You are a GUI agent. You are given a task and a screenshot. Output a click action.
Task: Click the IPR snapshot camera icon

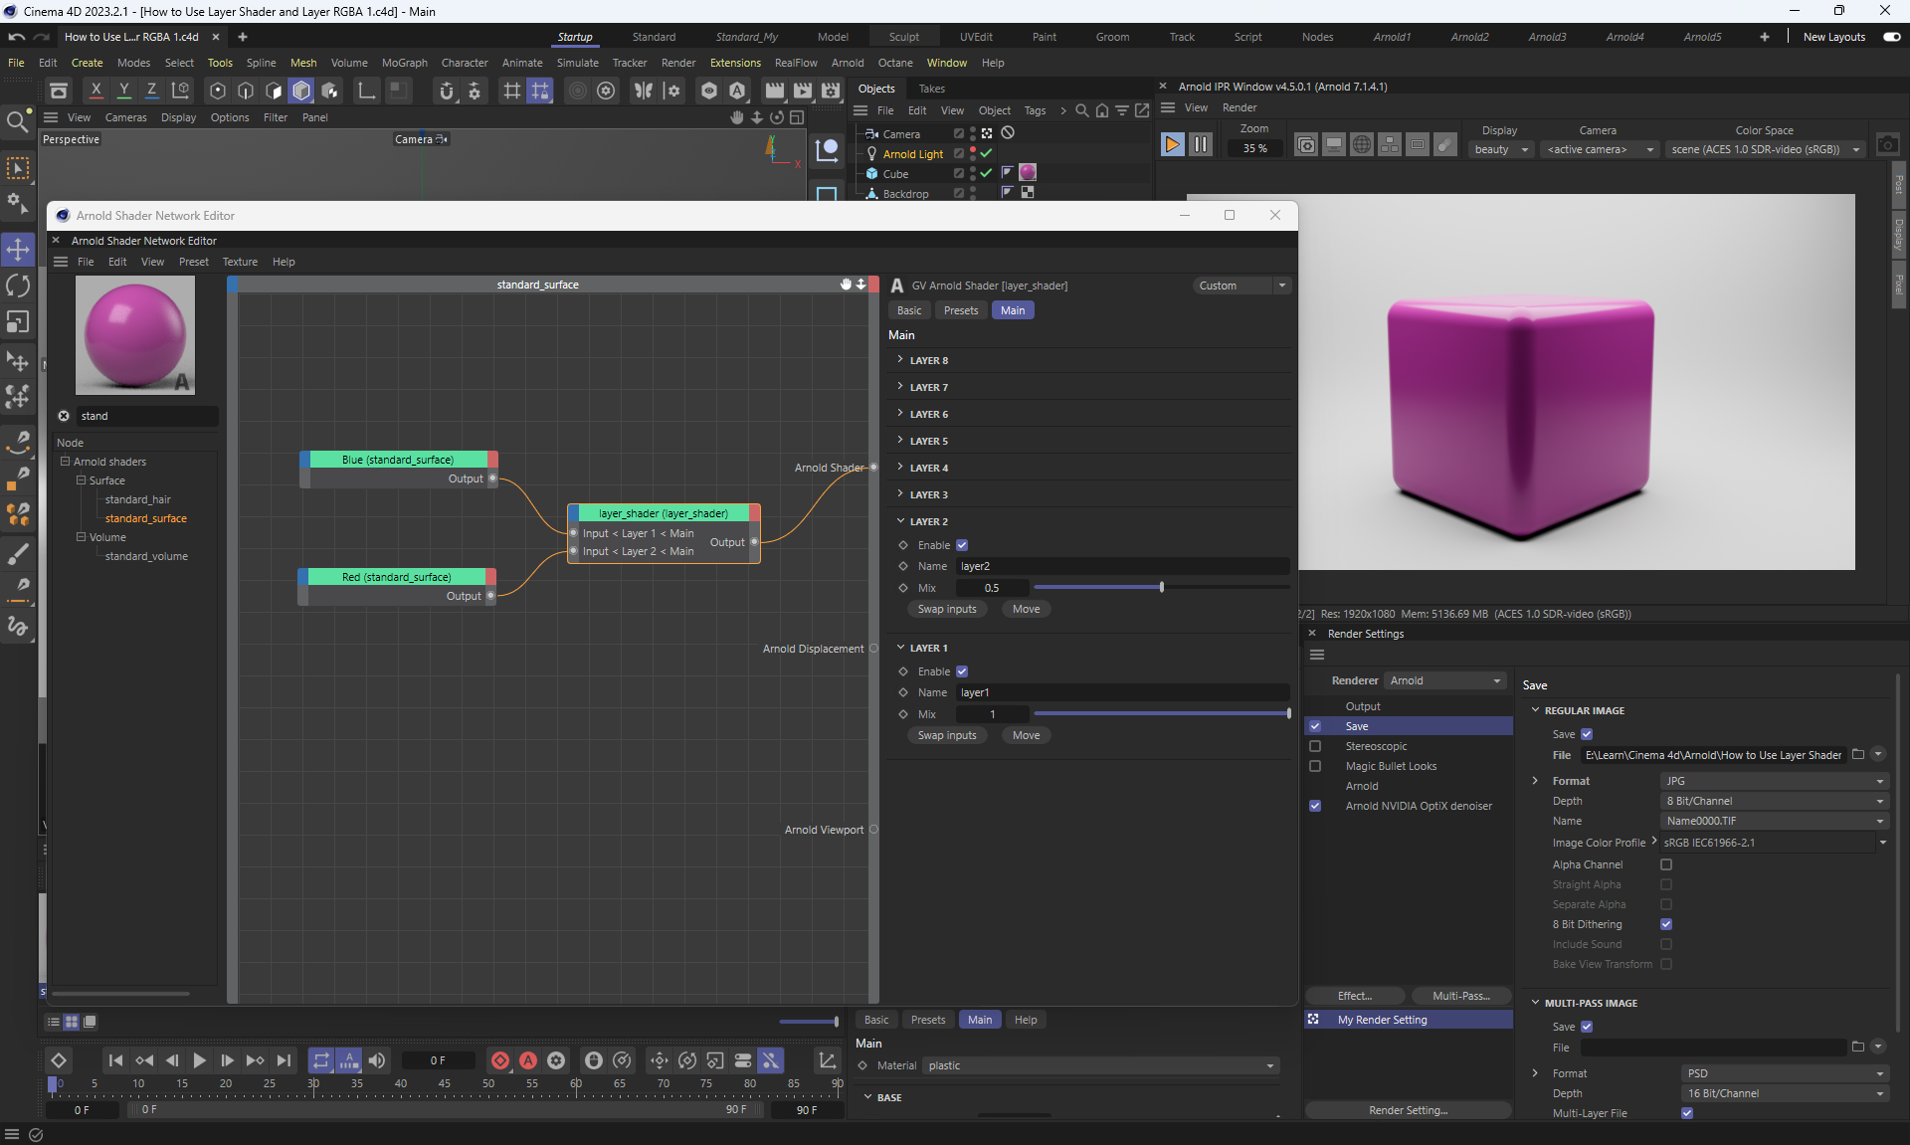[1887, 145]
